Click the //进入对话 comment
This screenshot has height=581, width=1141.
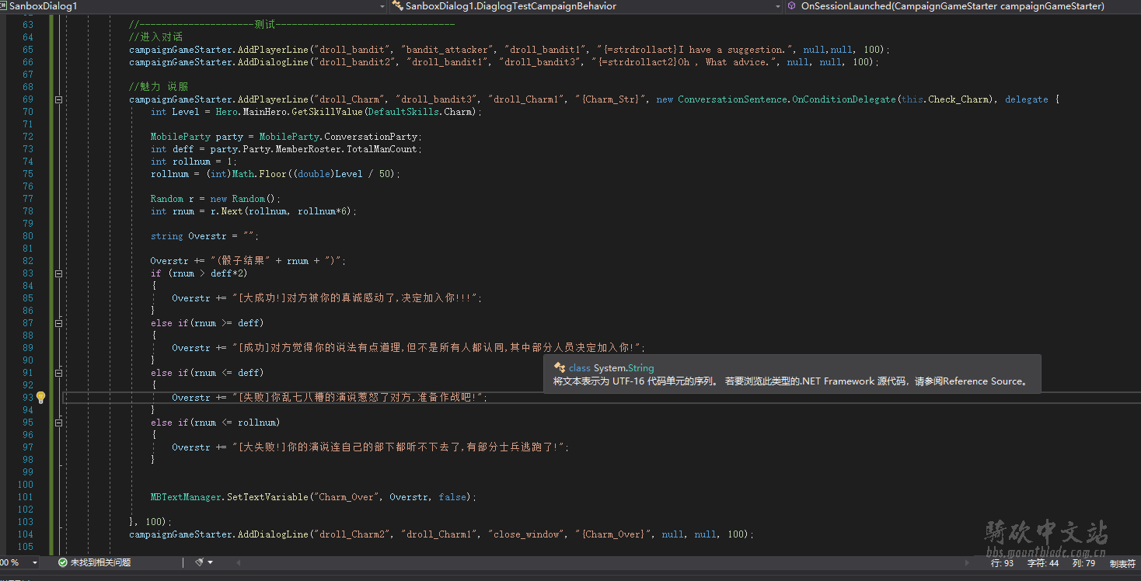[156, 37]
